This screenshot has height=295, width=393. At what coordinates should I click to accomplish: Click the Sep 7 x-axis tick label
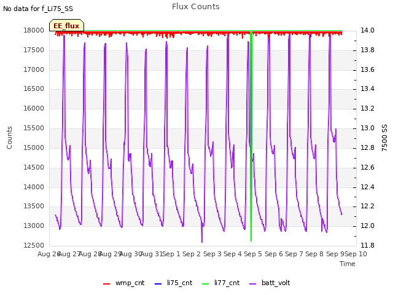click(294, 254)
